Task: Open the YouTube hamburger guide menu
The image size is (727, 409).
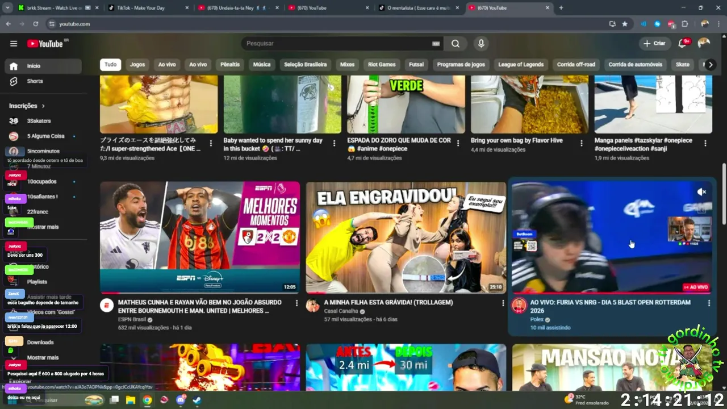Action: [14, 44]
